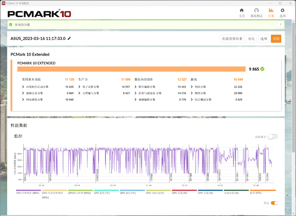Click the Home (主页) icon
Image resolution: width=296 pixels, height=216 pixels.
[x=242, y=11]
